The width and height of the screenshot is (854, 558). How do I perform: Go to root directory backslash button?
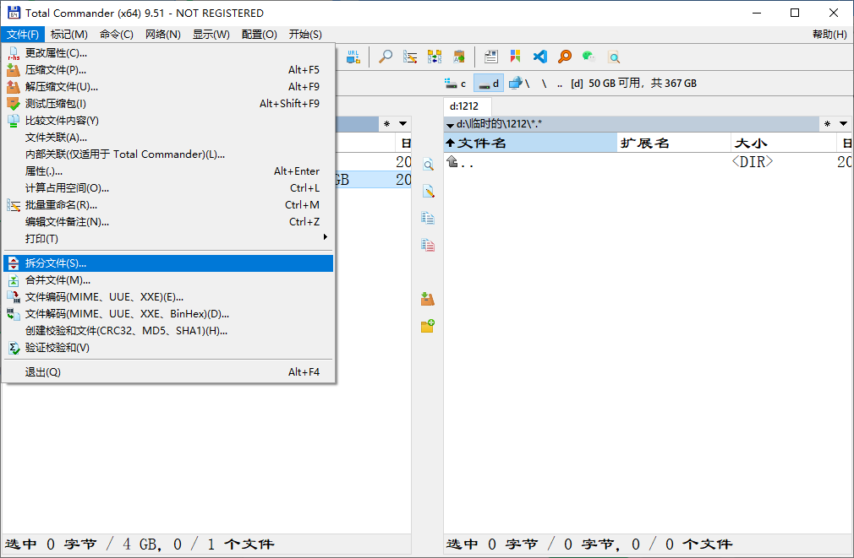(x=544, y=84)
